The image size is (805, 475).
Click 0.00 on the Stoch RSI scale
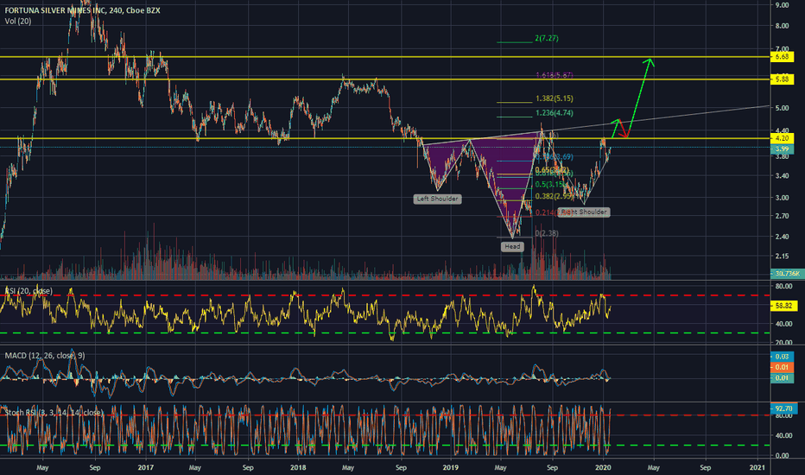click(783, 455)
